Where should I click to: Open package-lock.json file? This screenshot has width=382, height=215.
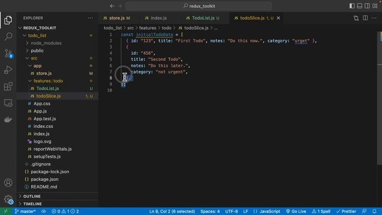point(50,171)
